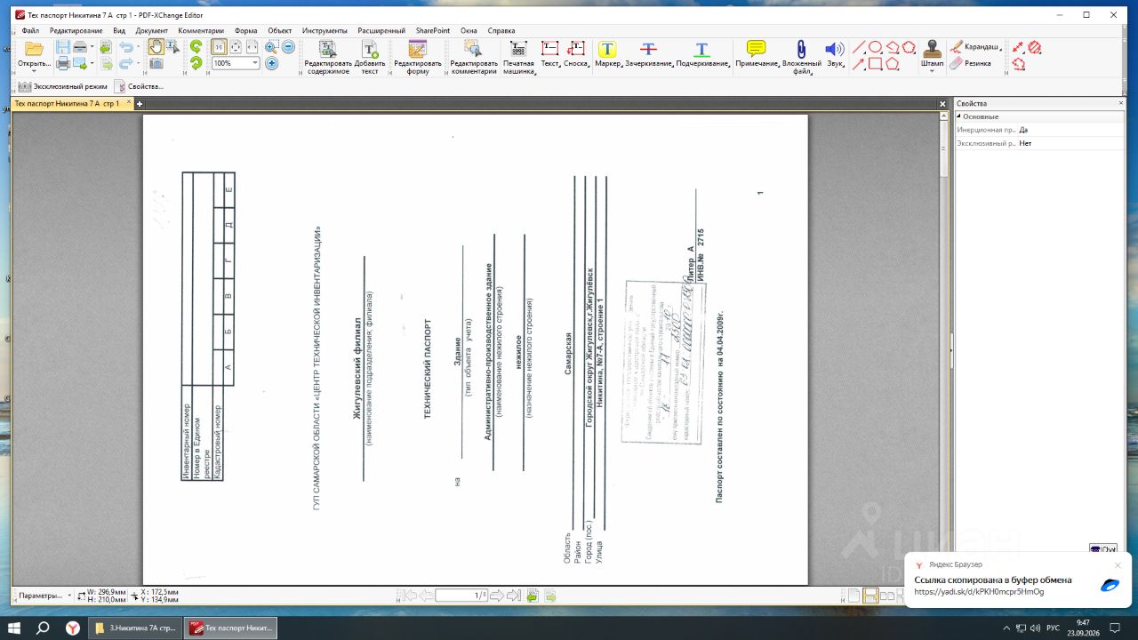
Task: Toggle the Actual Size 1:1 view button
Action: tap(219, 46)
